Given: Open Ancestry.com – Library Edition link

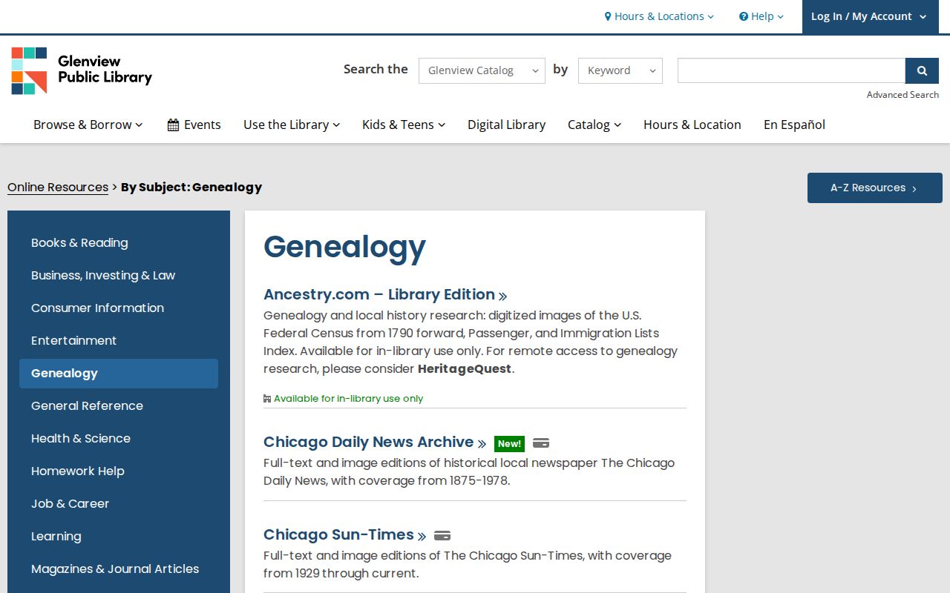Looking at the screenshot, I should tap(385, 294).
